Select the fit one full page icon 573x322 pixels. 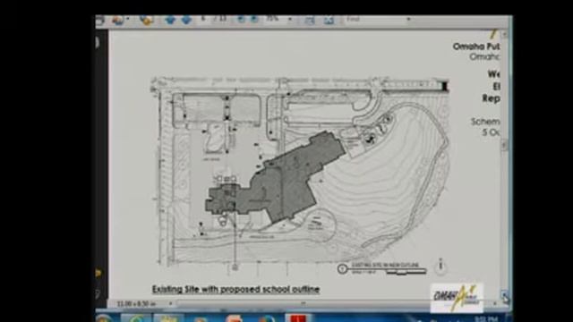(329, 21)
